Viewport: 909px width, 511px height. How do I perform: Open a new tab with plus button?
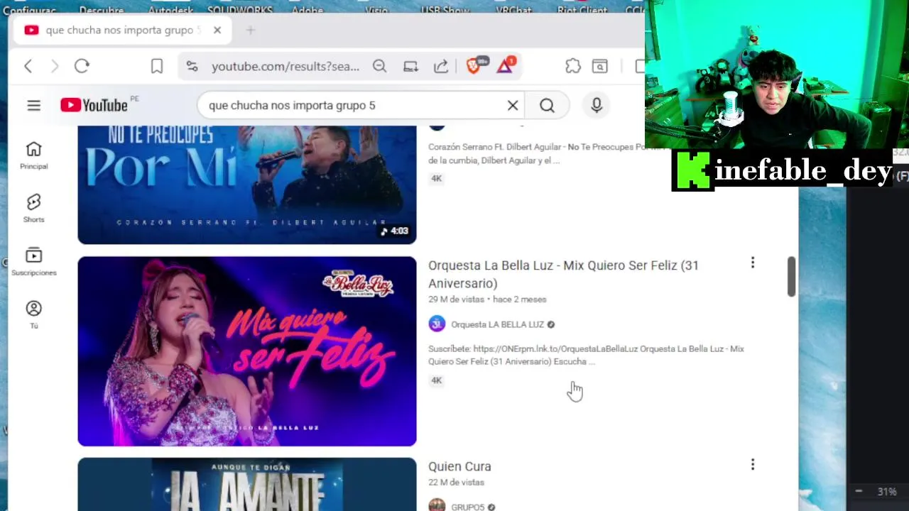[250, 30]
